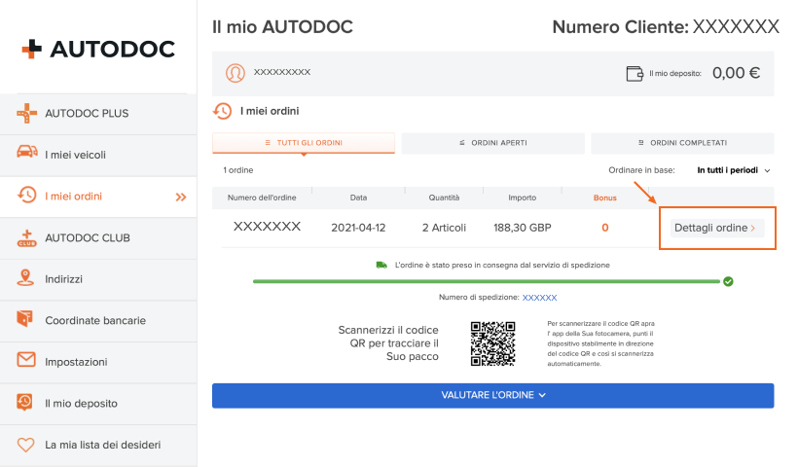Click the AUTODOC PLUS sidebar icon

coord(26,114)
